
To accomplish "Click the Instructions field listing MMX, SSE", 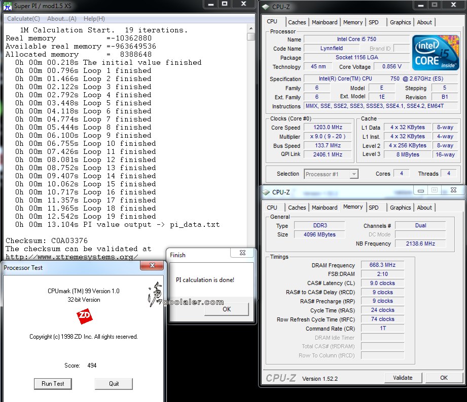I will (x=381, y=106).
